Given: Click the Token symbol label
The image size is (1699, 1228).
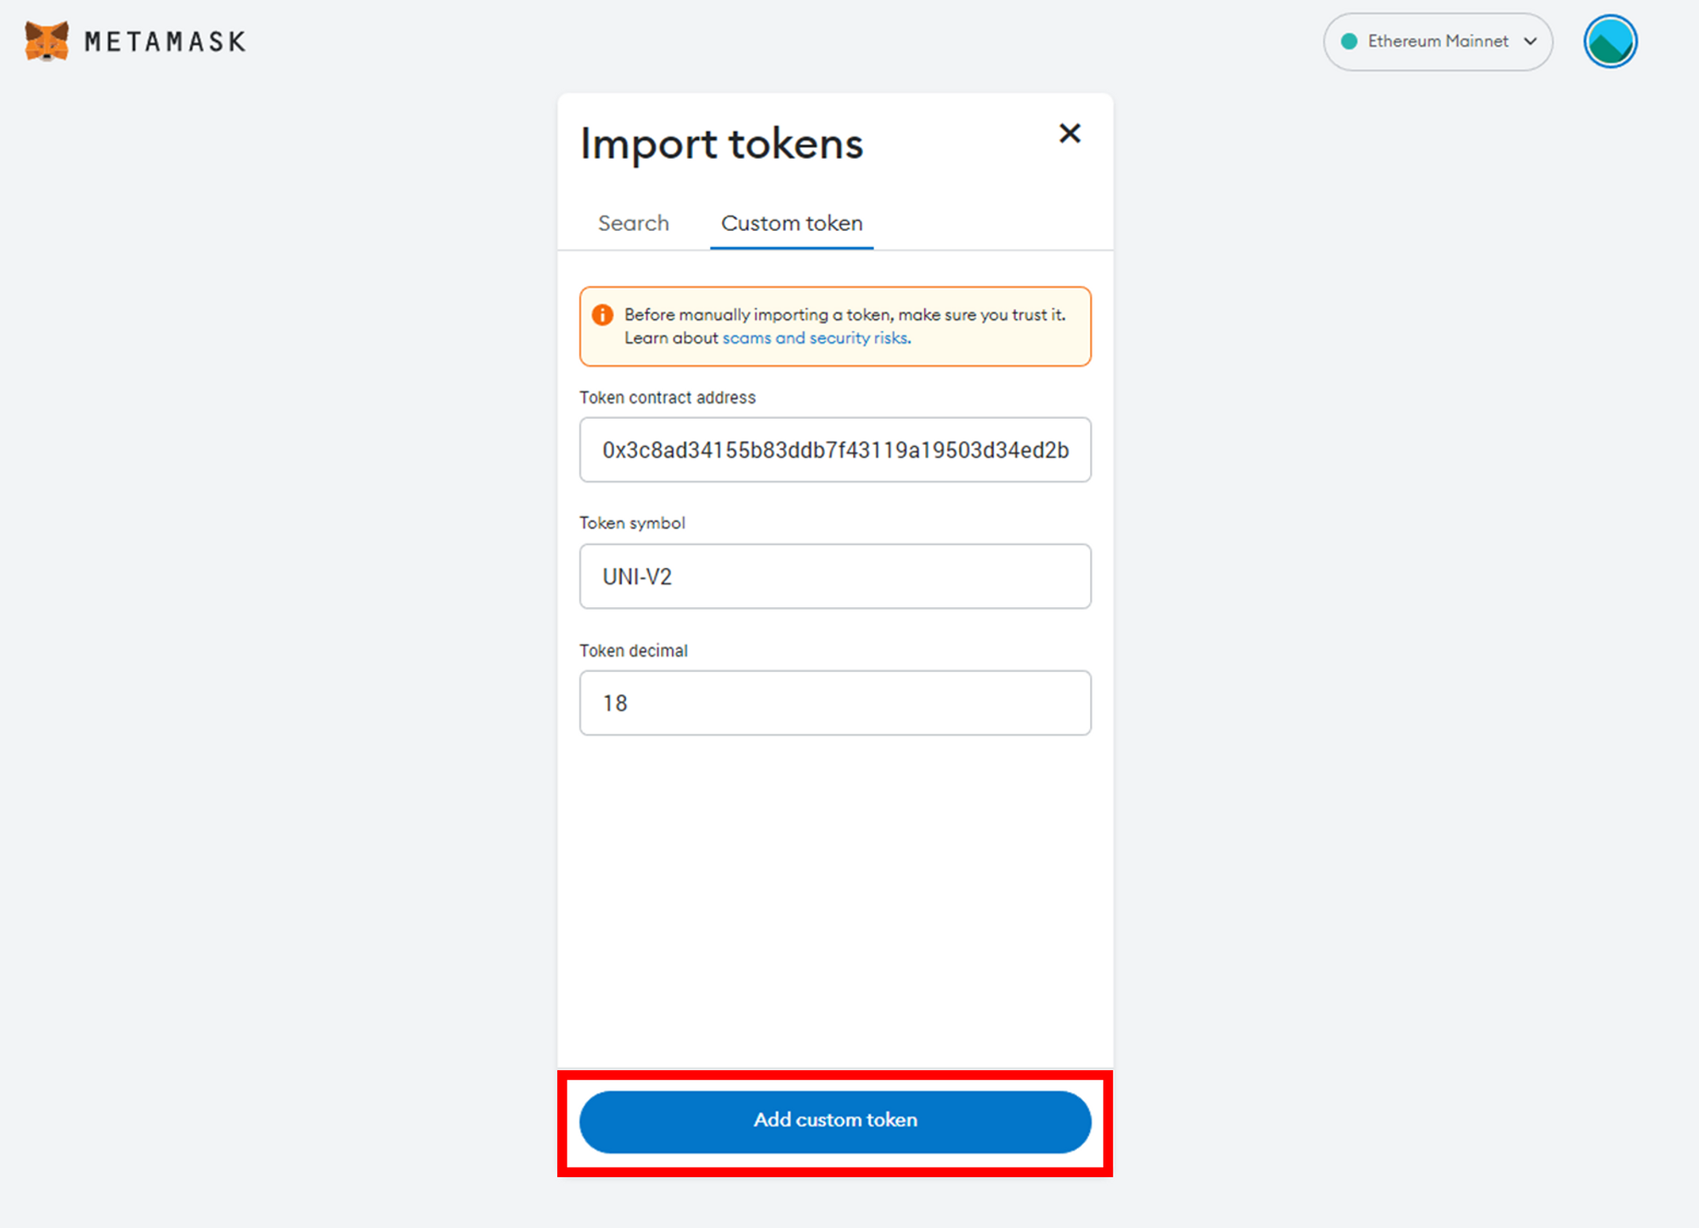Looking at the screenshot, I should click(632, 523).
